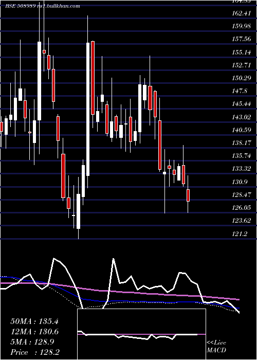Select the 140.59 price axis label
This screenshot has height=360, width=257.
(x=241, y=130)
